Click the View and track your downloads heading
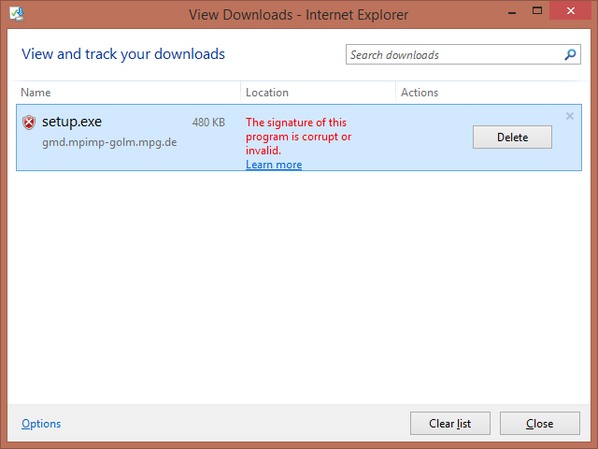Image resolution: width=598 pixels, height=449 pixels. click(123, 54)
